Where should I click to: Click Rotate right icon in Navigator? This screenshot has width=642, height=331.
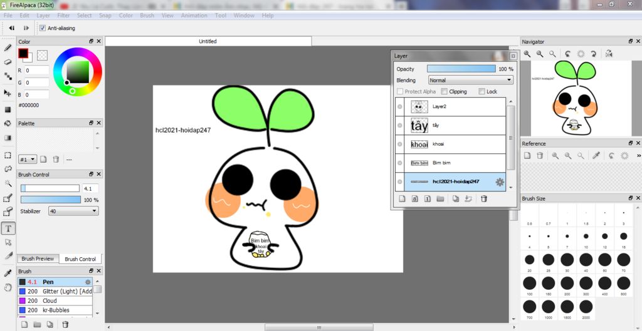click(x=593, y=54)
